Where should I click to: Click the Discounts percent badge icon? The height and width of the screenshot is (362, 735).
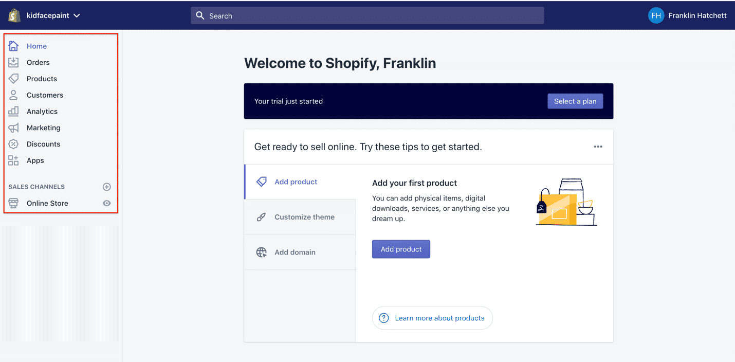(x=13, y=144)
